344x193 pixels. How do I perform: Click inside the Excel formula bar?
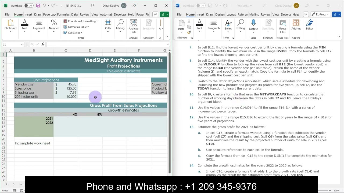point(106,44)
